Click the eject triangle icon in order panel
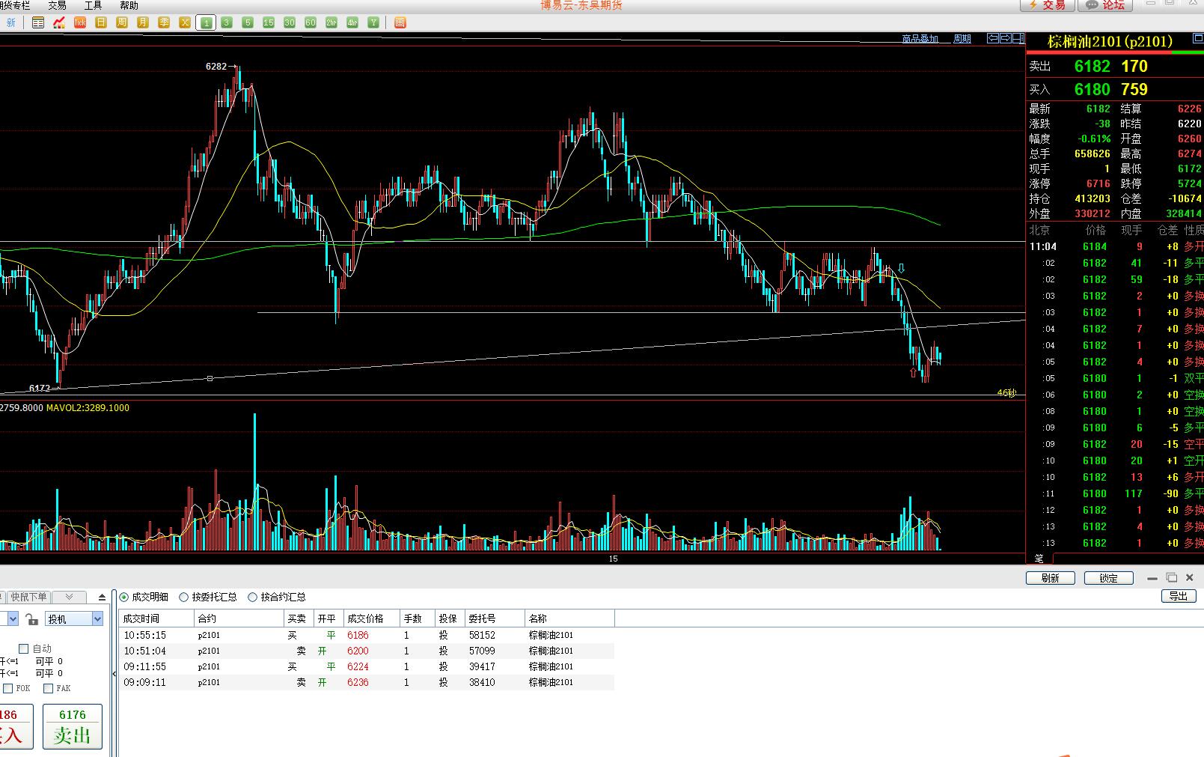This screenshot has height=757, width=1204. [102, 598]
